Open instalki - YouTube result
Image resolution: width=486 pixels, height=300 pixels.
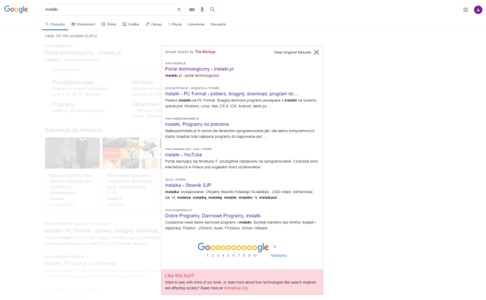click(x=183, y=155)
